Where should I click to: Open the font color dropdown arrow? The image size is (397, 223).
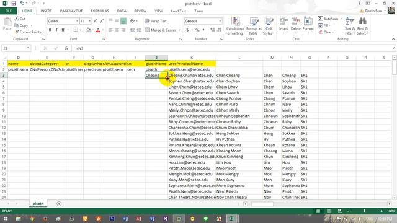click(103, 30)
